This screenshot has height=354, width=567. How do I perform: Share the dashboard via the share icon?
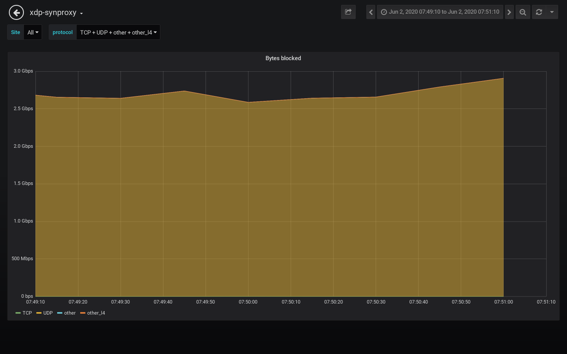[x=348, y=12]
